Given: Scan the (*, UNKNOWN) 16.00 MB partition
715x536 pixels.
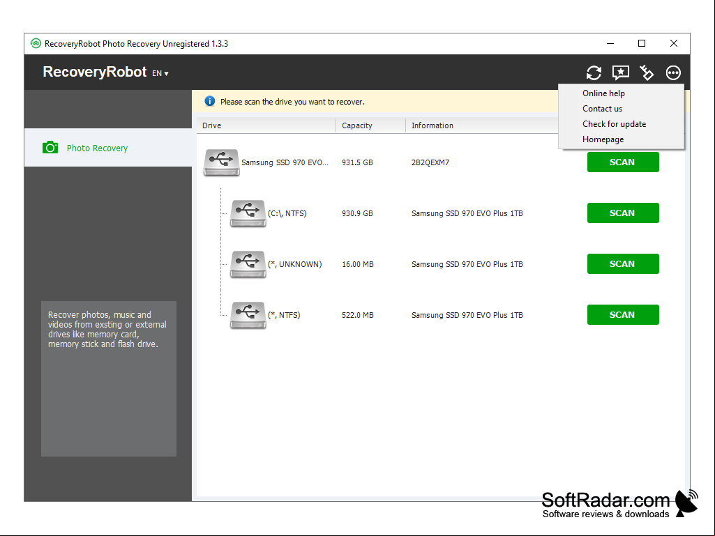Looking at the screenshot, I should [x=623, y=264].
